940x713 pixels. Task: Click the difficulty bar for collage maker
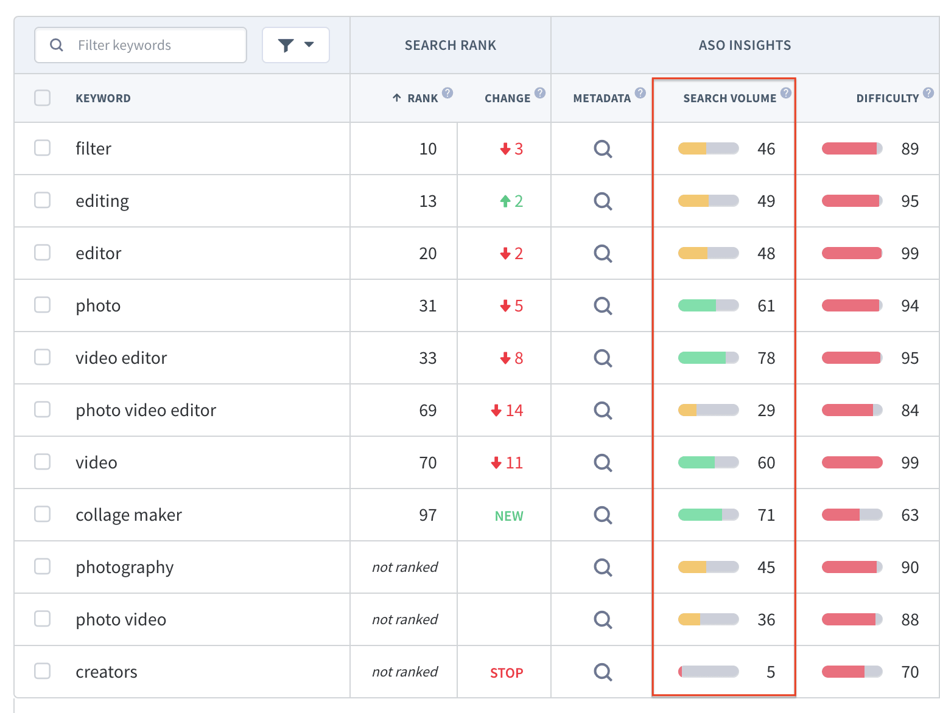852,515
